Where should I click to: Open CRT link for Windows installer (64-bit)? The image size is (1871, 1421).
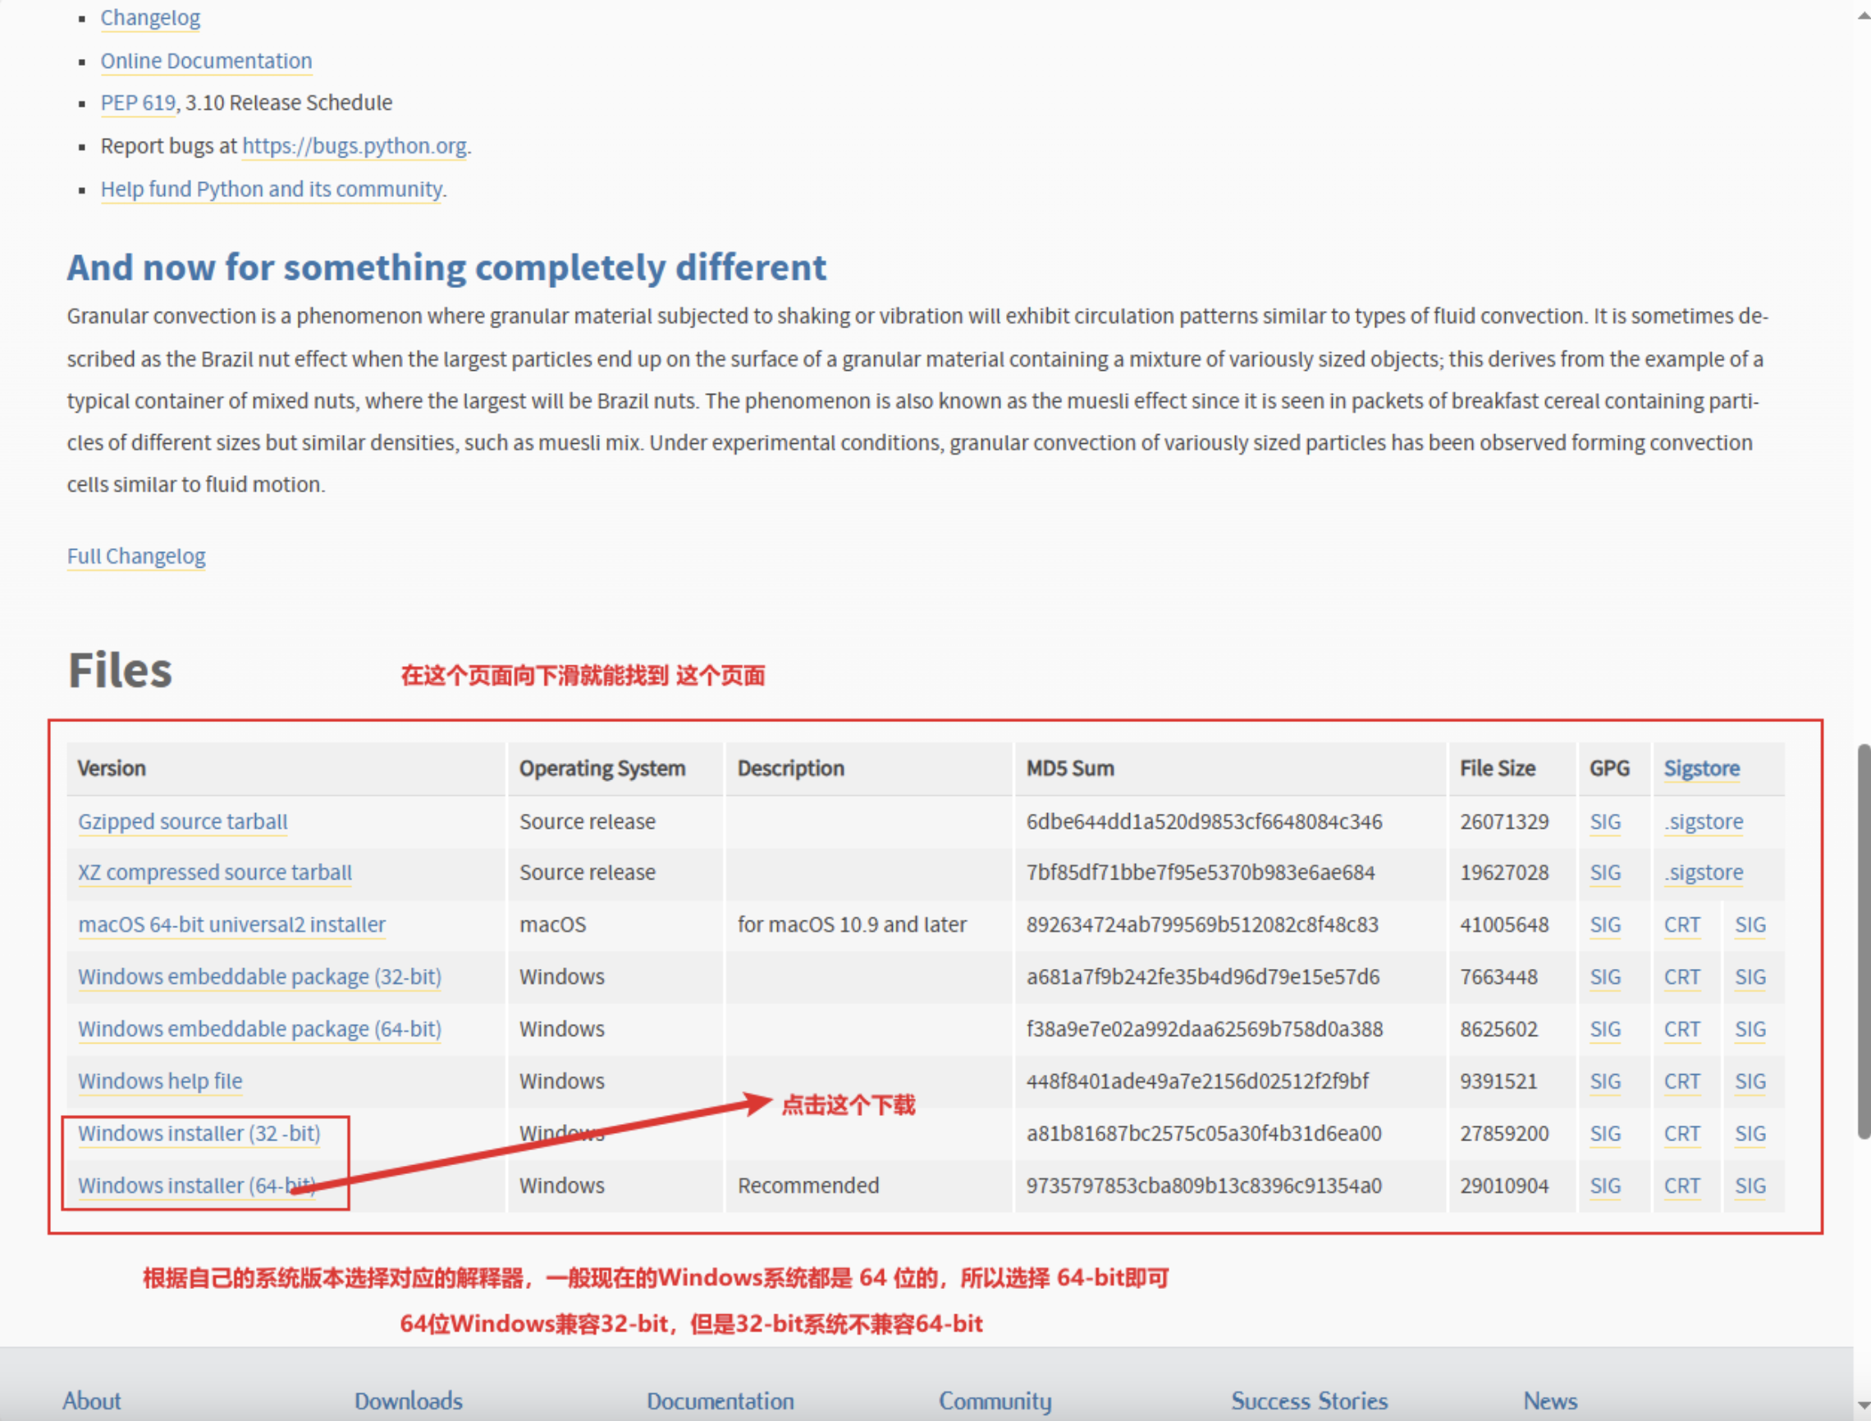tap(1681, 1186)
